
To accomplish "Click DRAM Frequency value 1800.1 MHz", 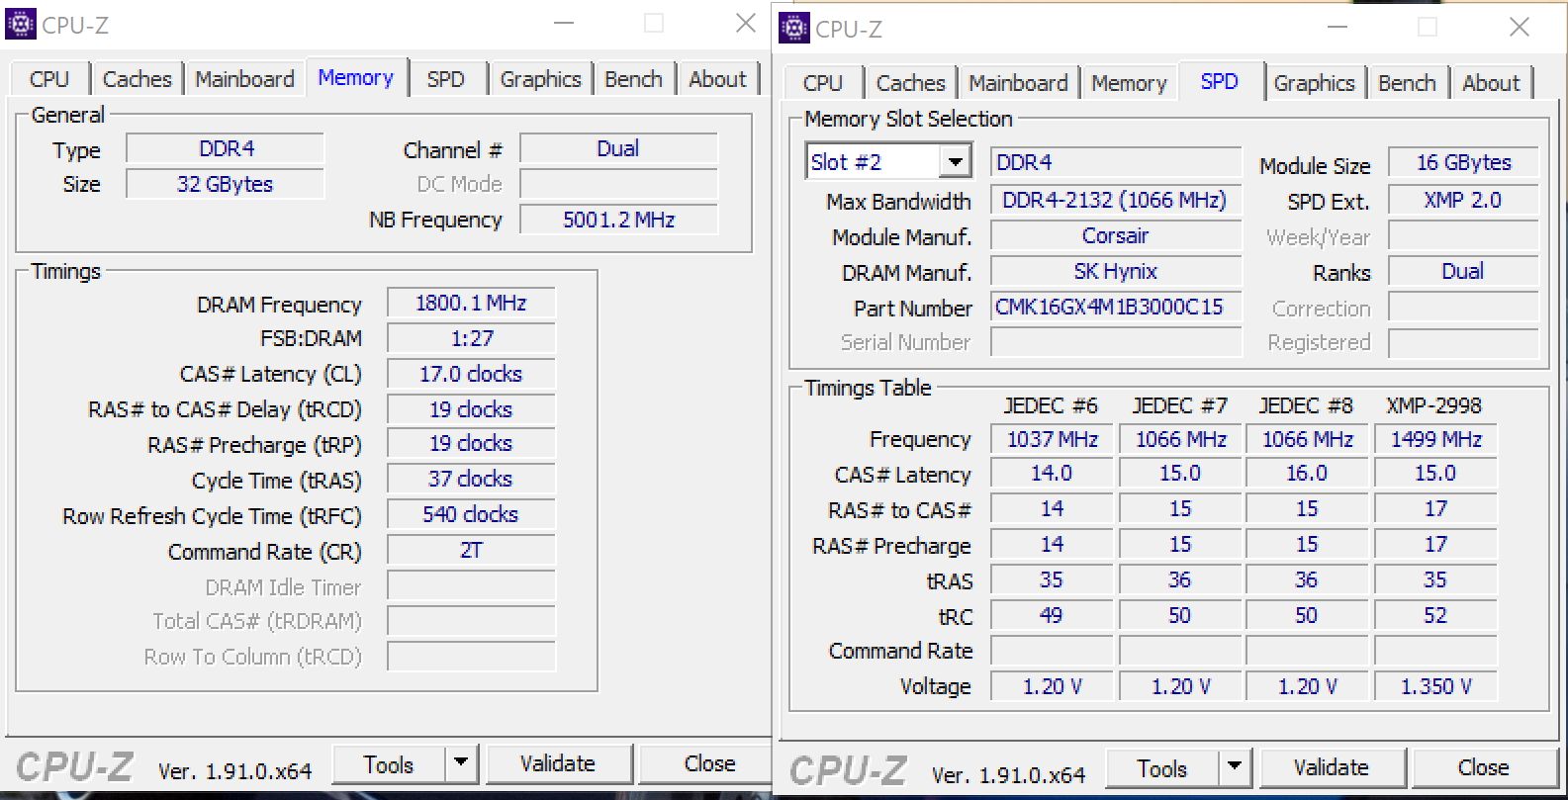I will [471, 304].
